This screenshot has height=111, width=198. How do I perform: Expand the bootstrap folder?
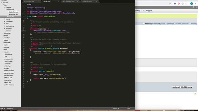(3, 33)
